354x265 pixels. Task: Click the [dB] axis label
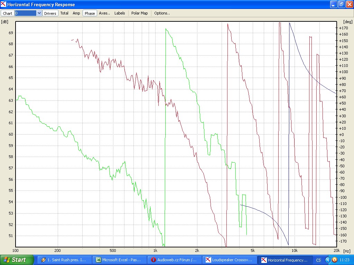(5, 22)
